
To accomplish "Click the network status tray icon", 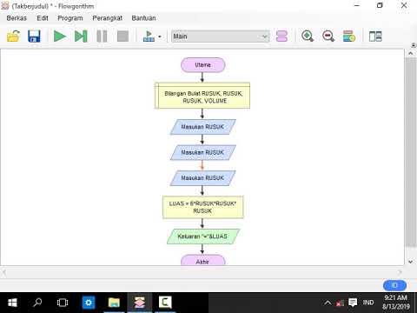I will [x=340, y=303].
